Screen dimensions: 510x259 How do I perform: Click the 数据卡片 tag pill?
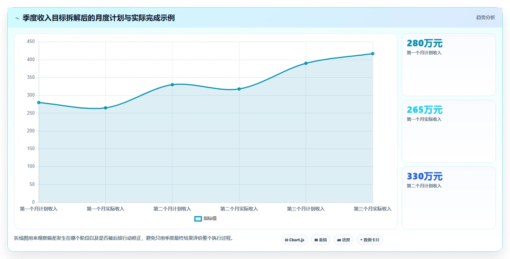pyautogui.click(x=370, y=240)
